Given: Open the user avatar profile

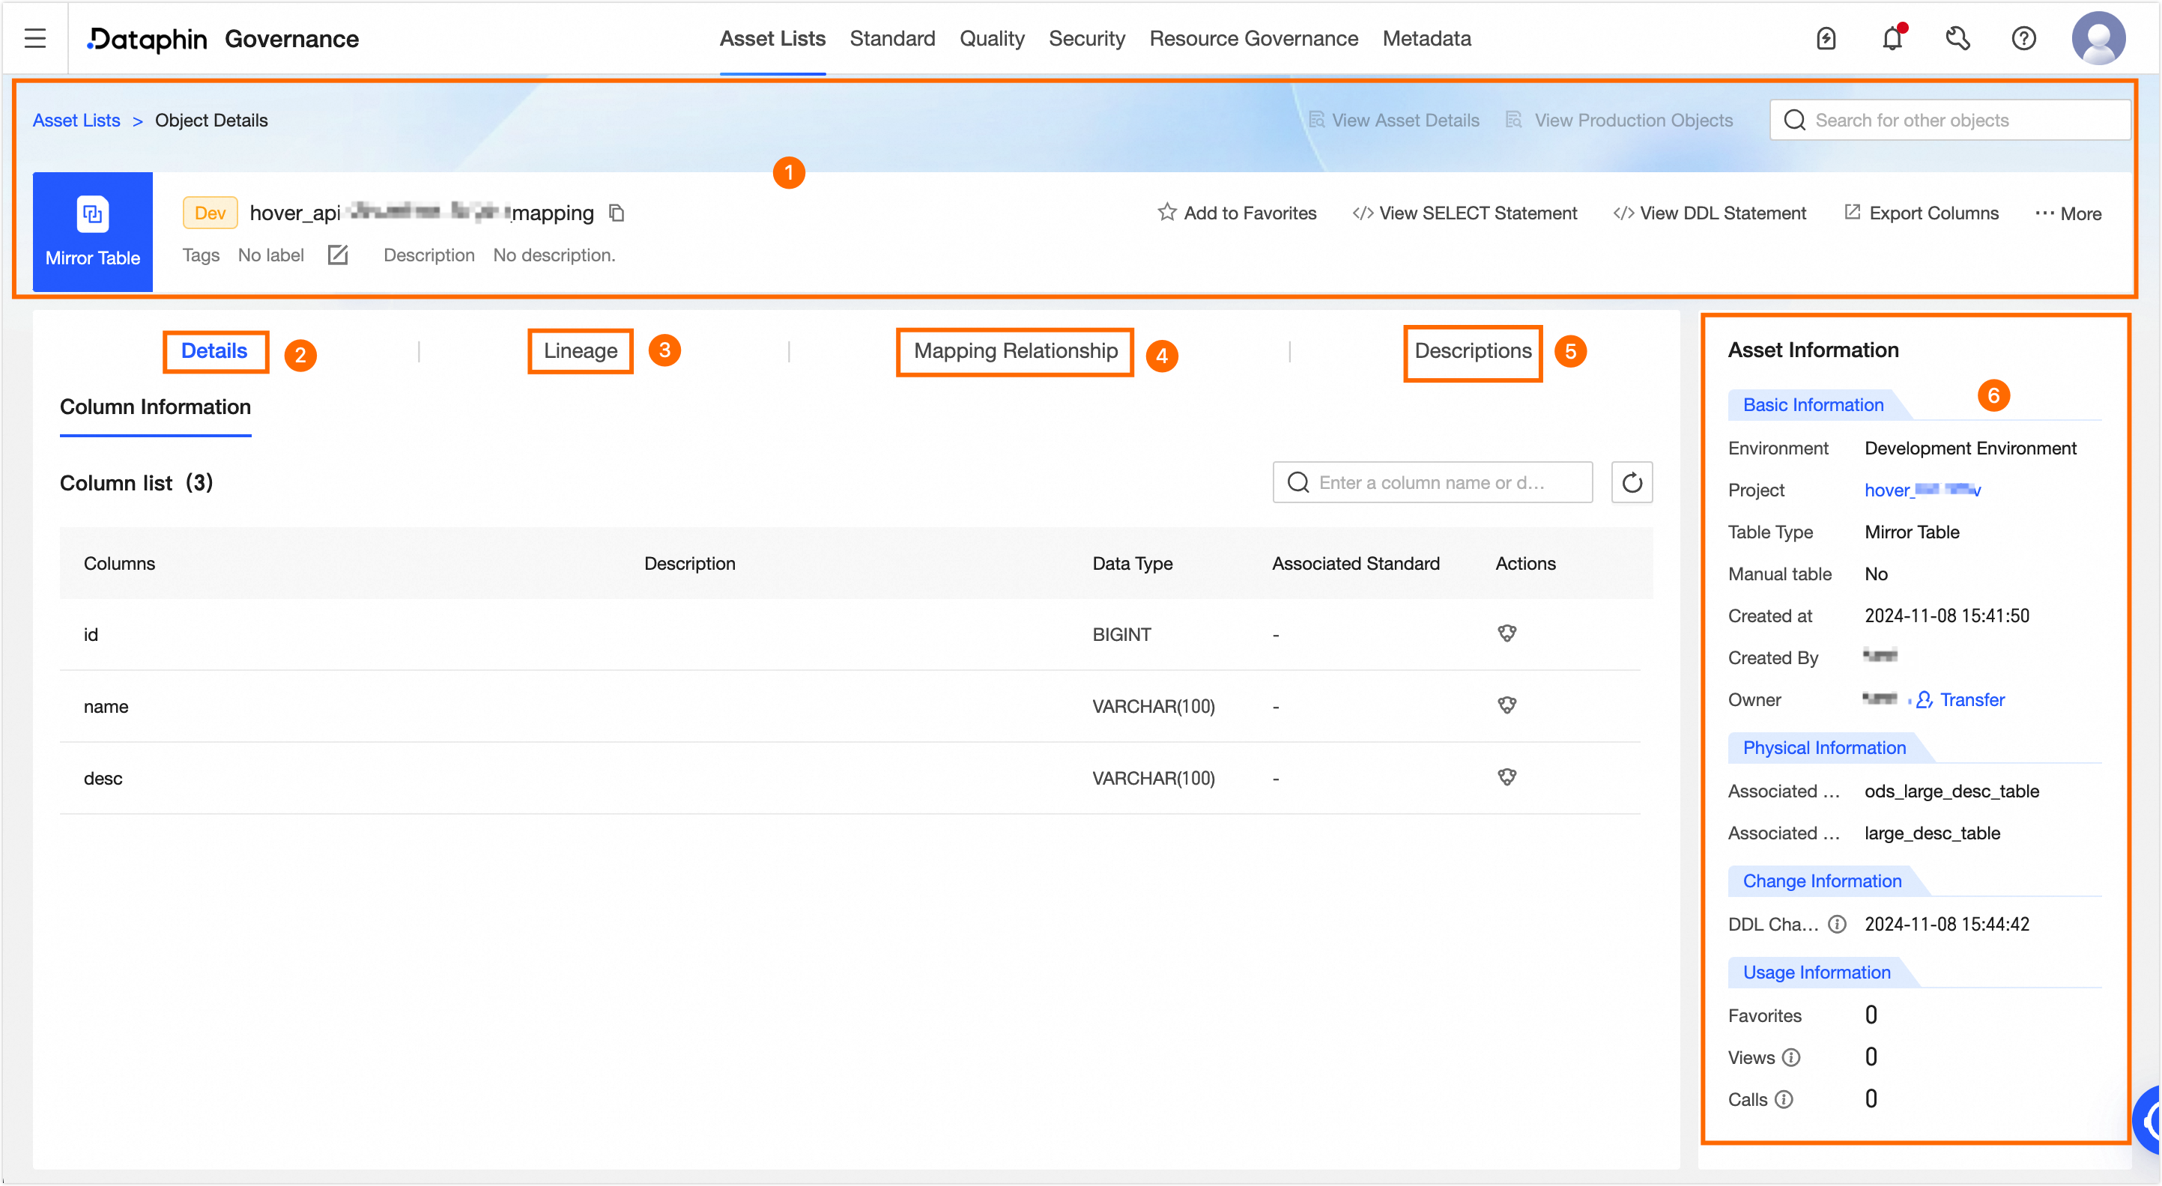Looking at the screenshot, I should click(x=2098, y=37).
